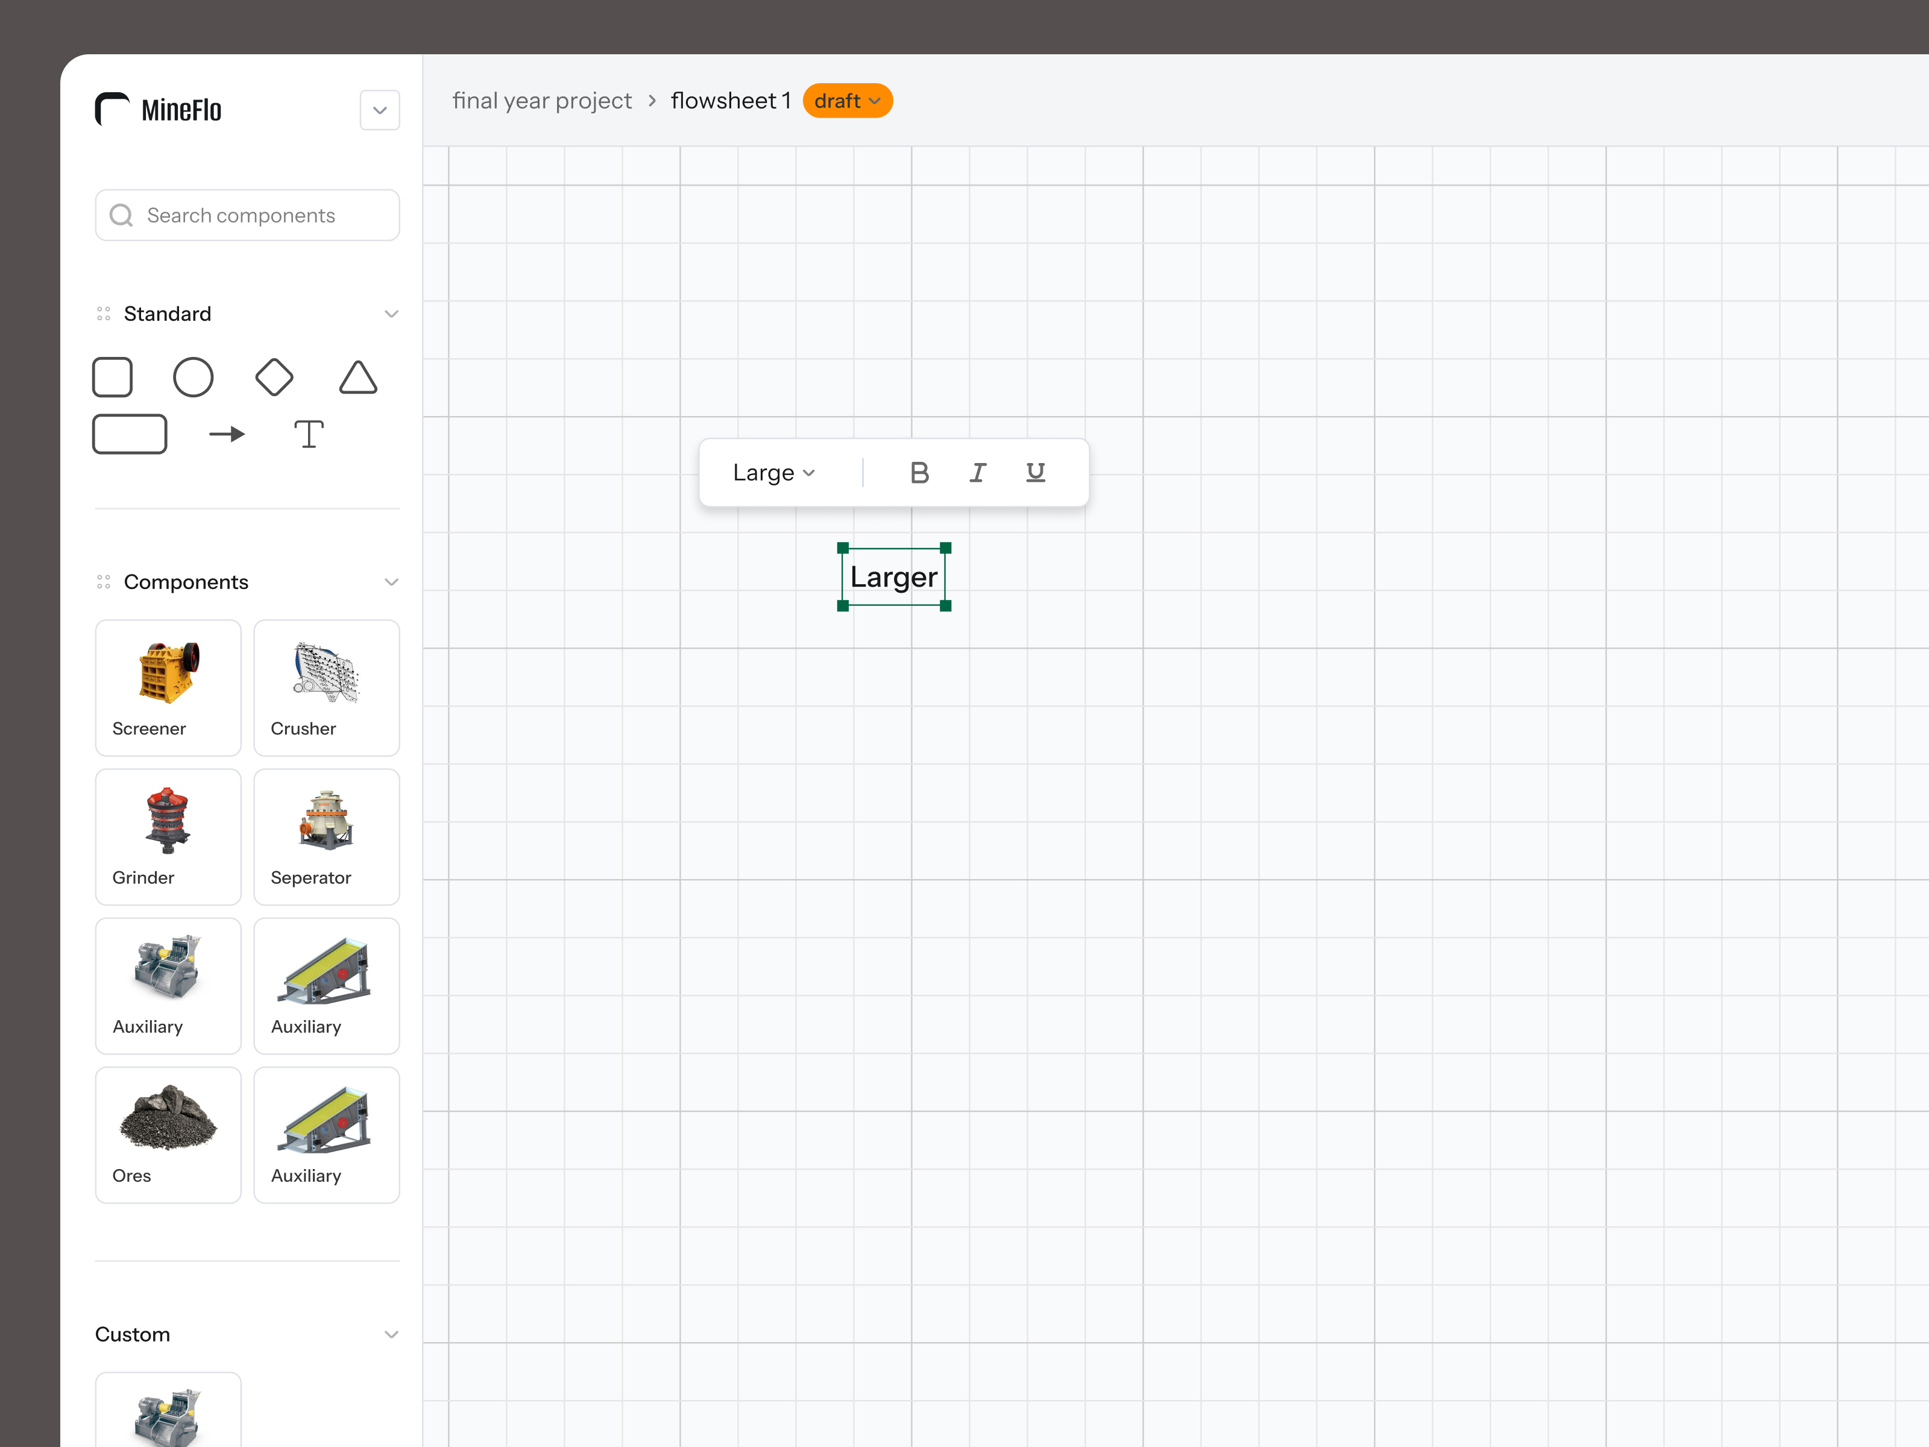The height and width of the screenshot is (1447, 1929).
Task: Select the Text tool icon
Action: click(309, 434)
